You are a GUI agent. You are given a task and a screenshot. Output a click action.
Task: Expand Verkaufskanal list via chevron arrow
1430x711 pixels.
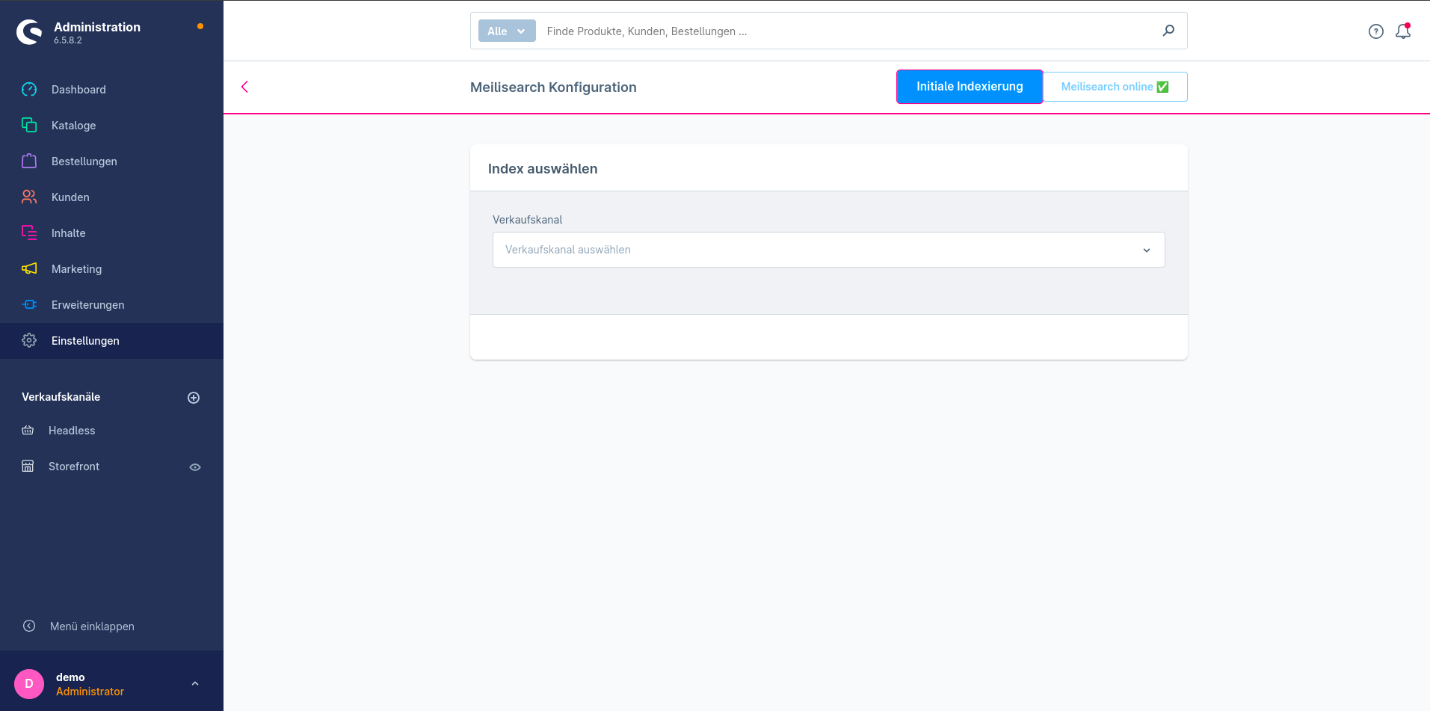[x=1147, y=250]
